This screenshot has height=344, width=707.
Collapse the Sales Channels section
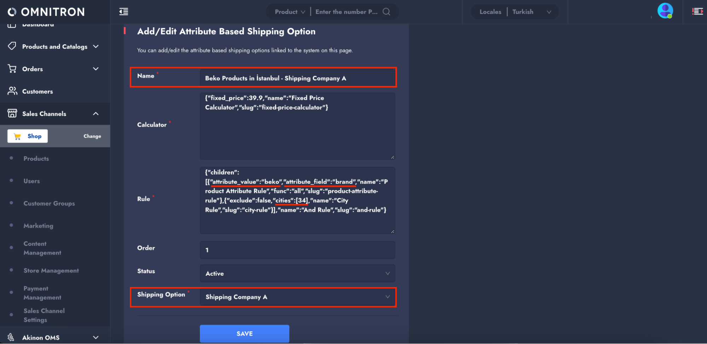[x=95, y=114]
